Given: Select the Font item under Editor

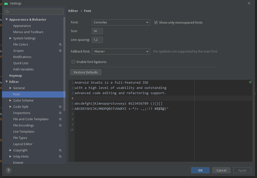Looking at the screenshot, I should click(34, 94).
